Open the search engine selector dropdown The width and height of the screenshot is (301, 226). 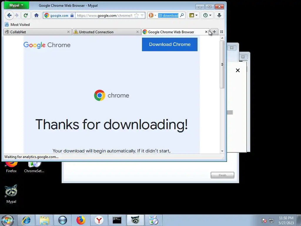point(152,15)
